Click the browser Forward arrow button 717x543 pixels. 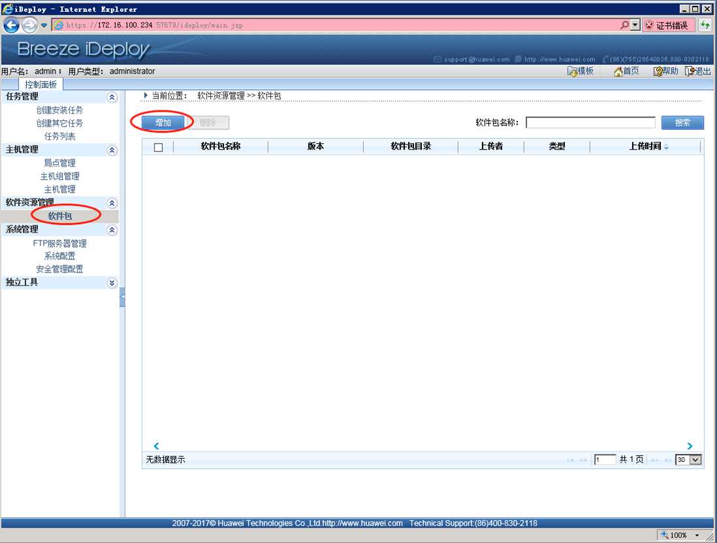point(30,25)
